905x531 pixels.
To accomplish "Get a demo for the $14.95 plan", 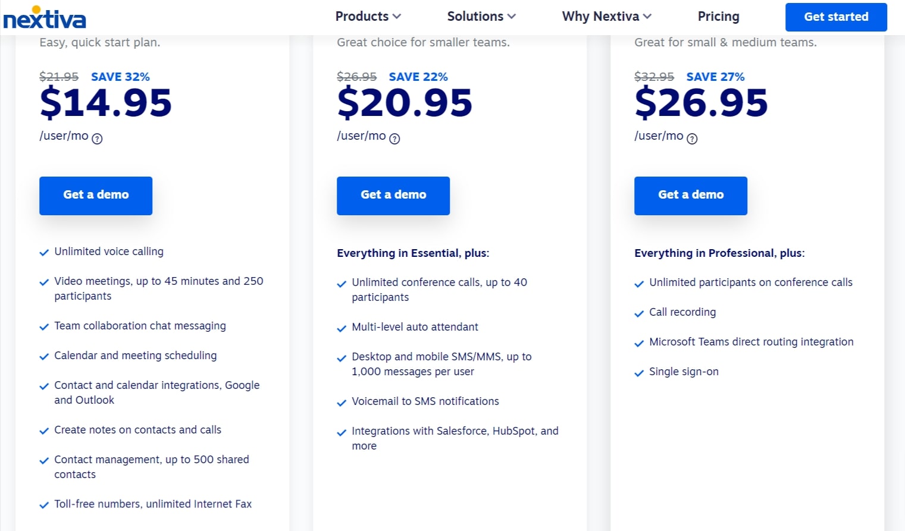I will click(96, 195).
